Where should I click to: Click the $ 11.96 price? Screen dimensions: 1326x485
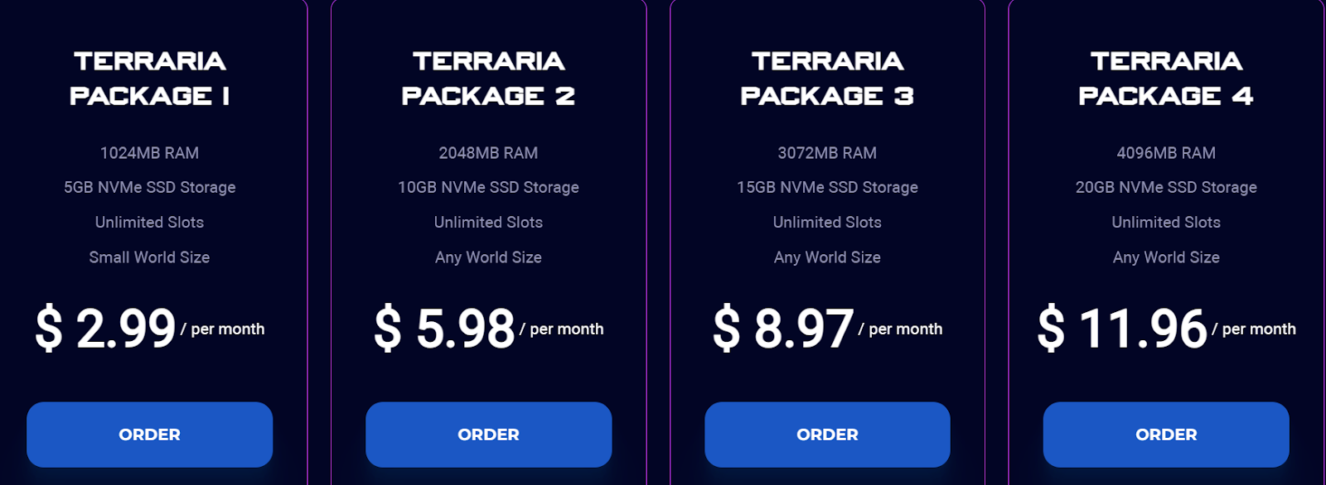pos(1122,329)
